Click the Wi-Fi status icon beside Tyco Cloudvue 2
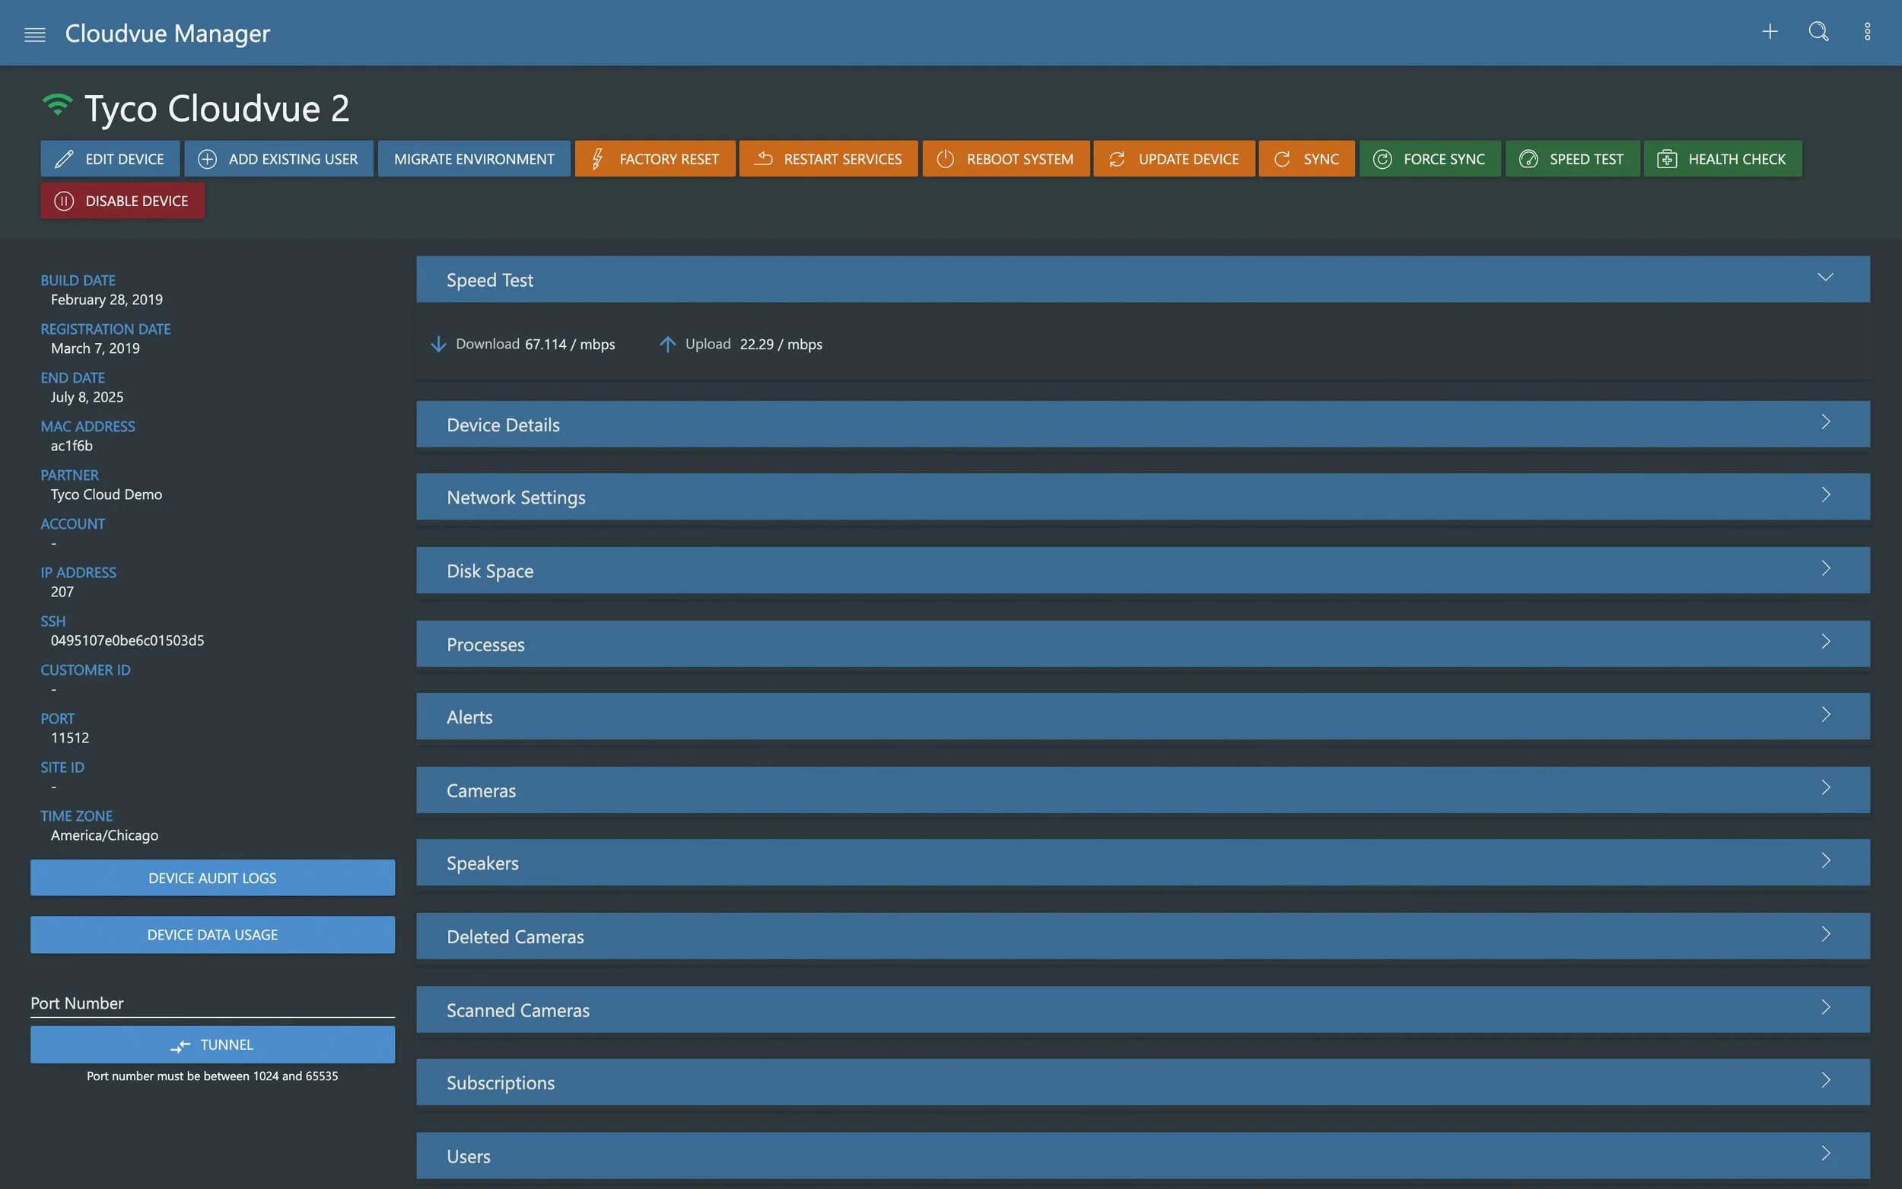Image resolution: width=1902 pixels, height=1189 pixels. coord(56,103)
